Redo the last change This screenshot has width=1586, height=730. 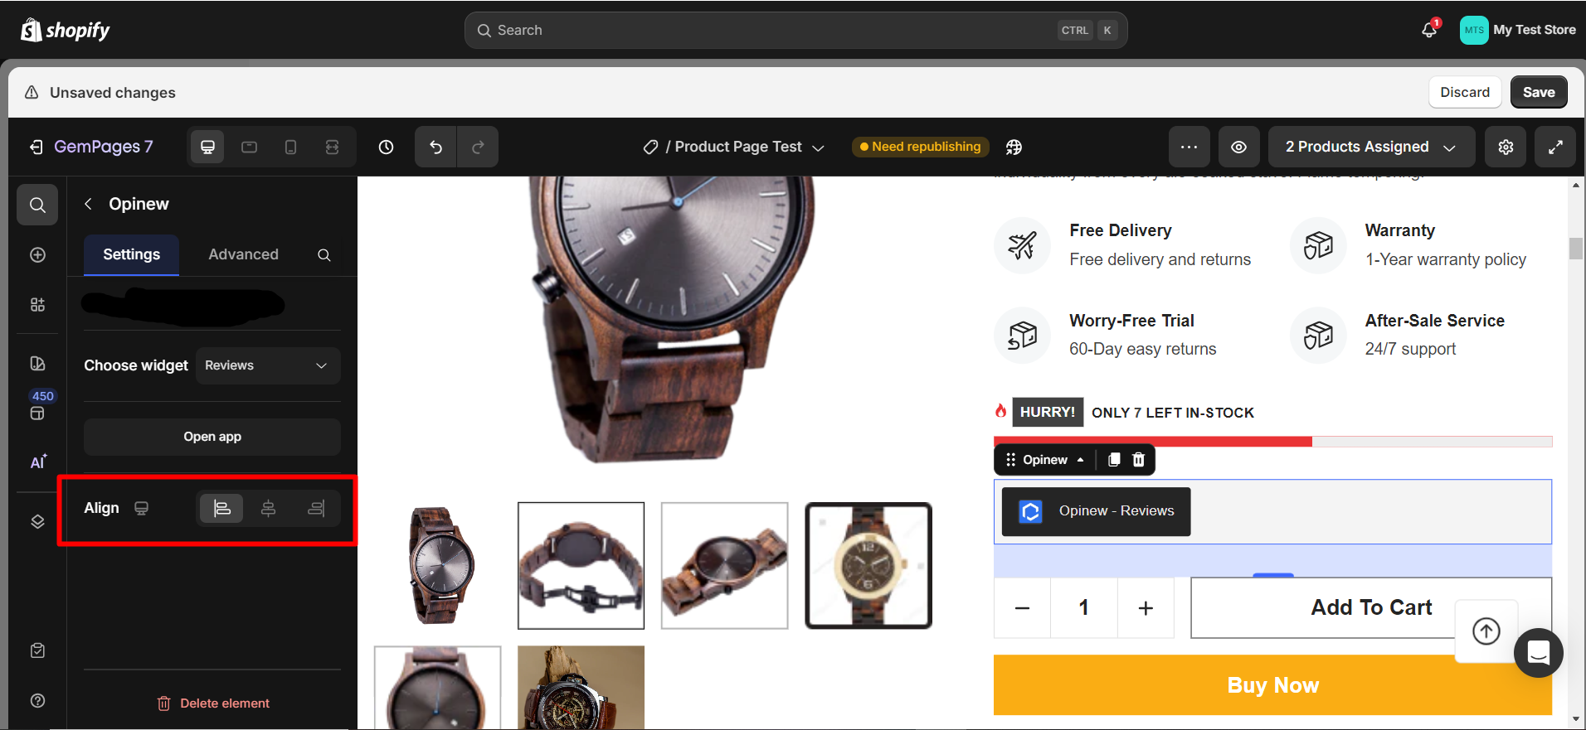pos(478,147)
